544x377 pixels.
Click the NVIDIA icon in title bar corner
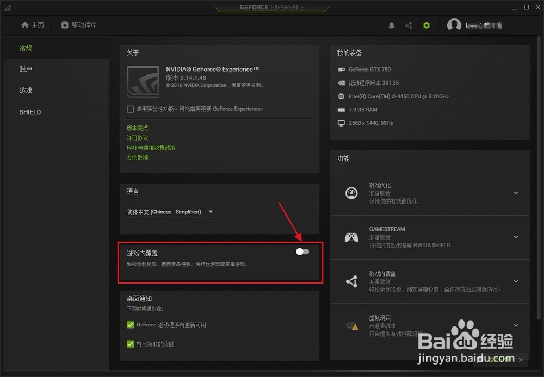pyautogui.click(x=7, y=8)
